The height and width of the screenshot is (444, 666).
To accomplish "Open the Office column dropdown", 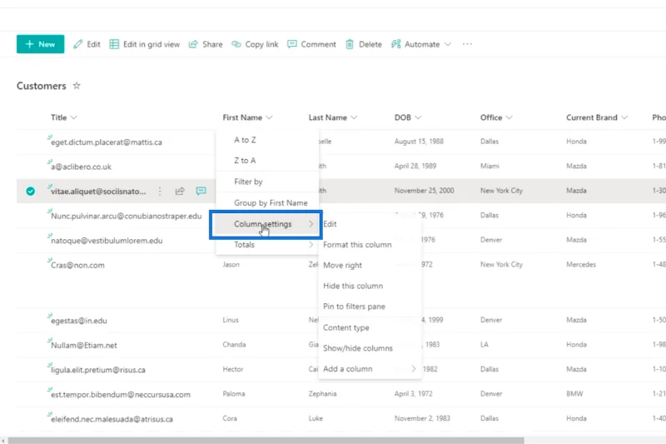I will [x=509, y=117].
